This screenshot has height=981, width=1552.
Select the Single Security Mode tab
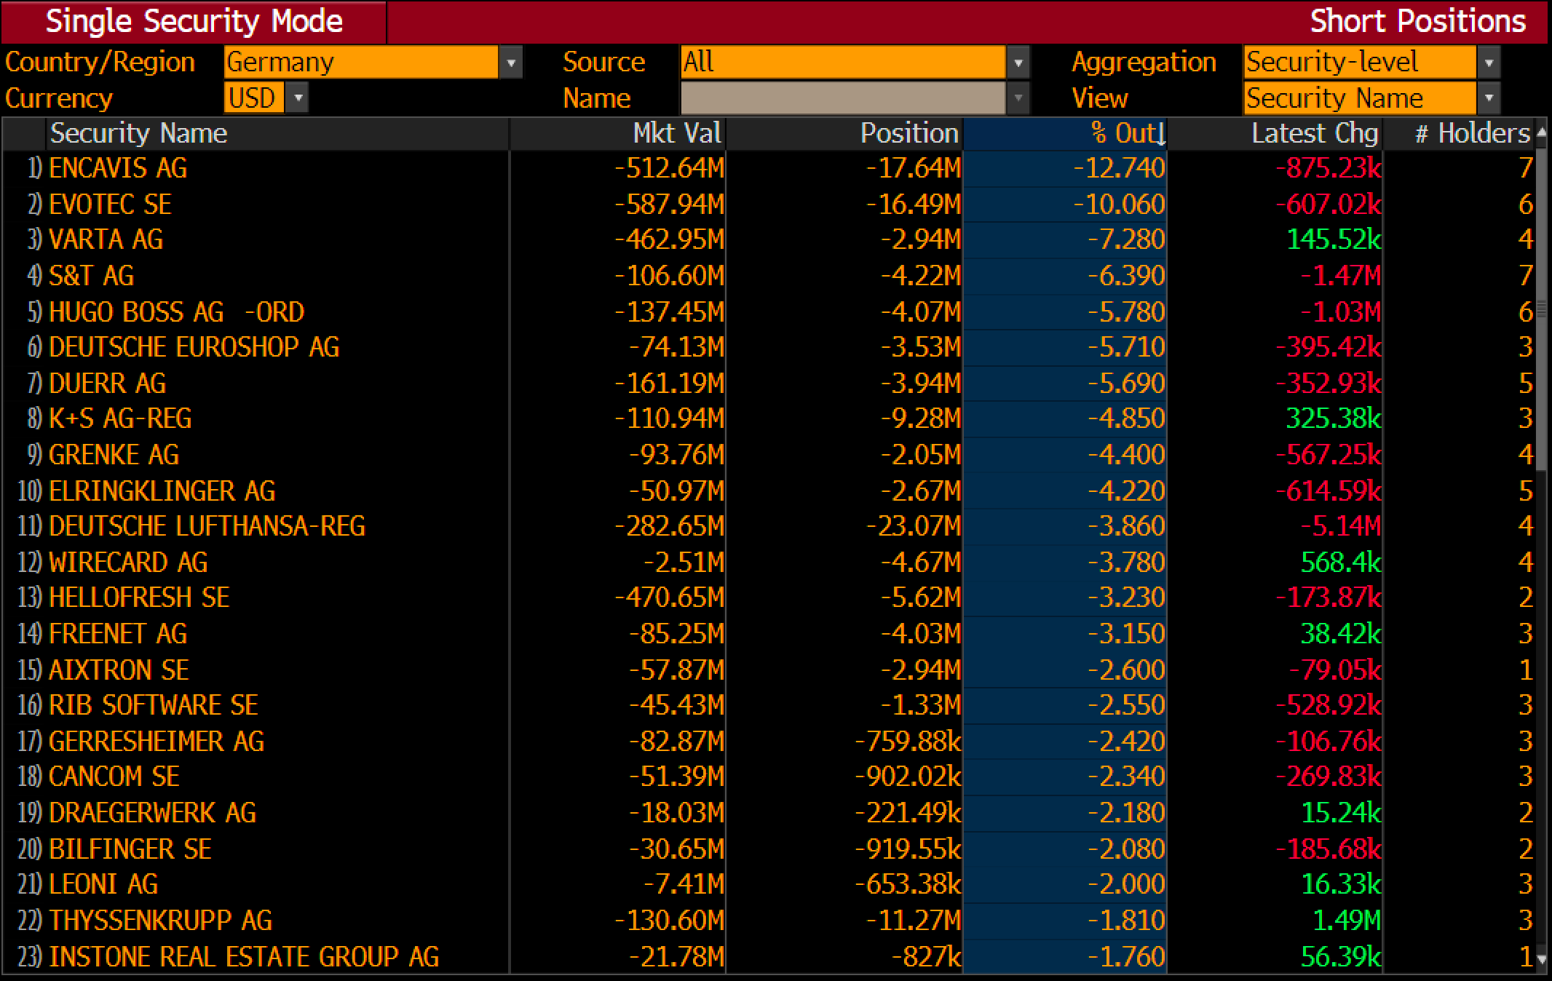tap(194, 21)
